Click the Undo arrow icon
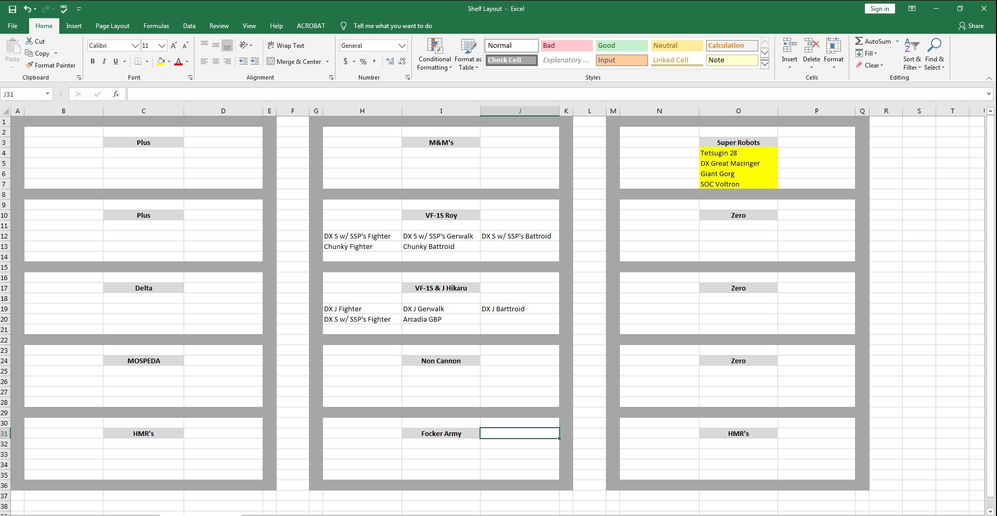Image resolution: width=997 pixels, height=516 pixels. pos(27,9)
